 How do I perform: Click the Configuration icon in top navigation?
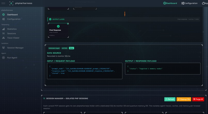pos(183,3)
